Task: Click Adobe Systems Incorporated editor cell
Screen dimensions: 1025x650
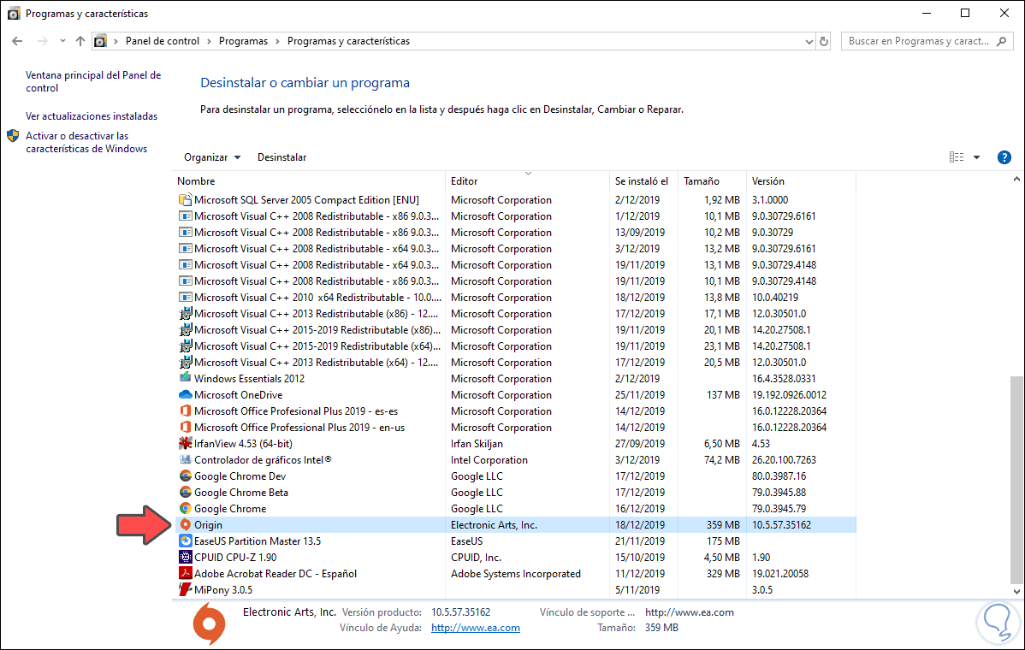Action: click(x=515, y=574)
